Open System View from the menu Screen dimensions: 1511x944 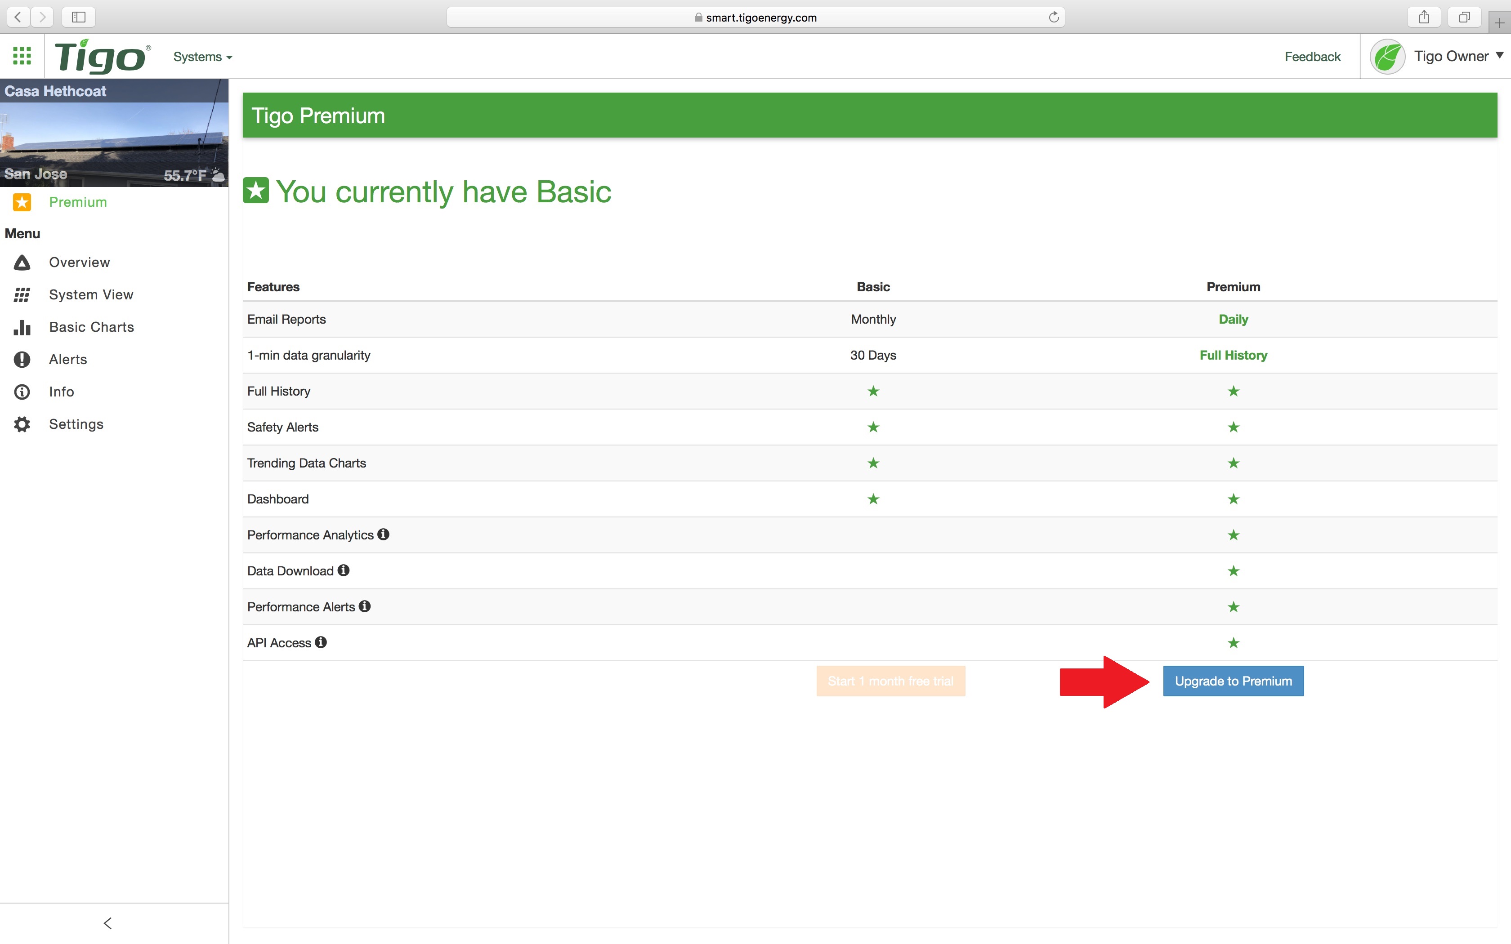91,295
